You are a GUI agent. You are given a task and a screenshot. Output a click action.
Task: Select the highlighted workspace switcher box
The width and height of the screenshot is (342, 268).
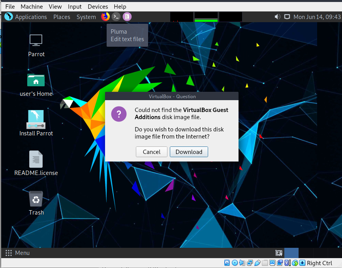click(291, 253)
